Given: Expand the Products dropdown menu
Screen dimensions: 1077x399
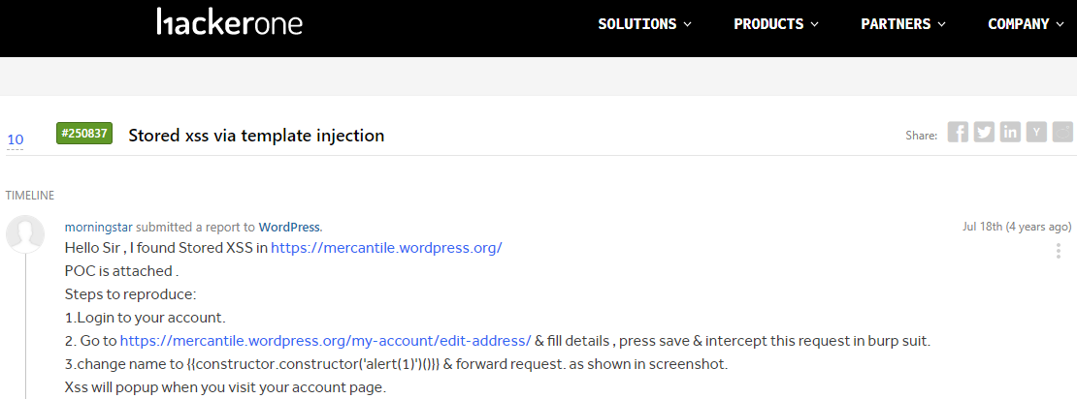Looking at the screenshot, I should [776, 24].
